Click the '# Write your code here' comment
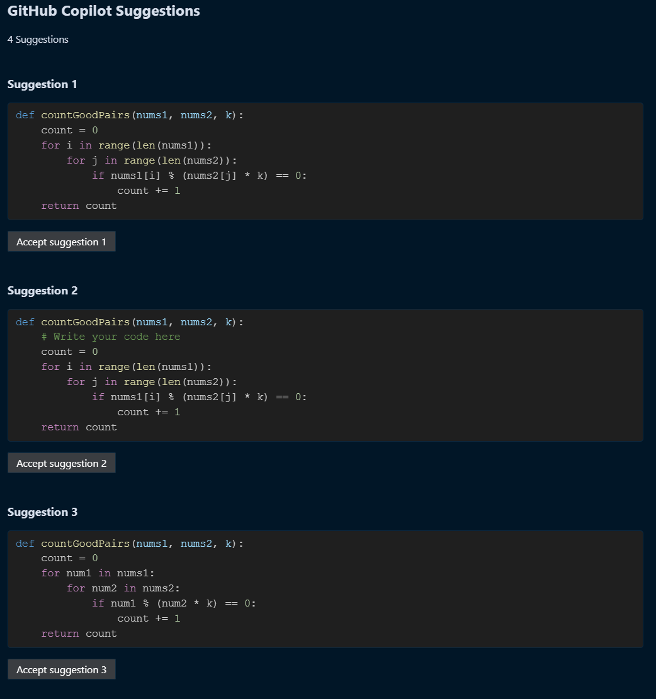 point(111,337)
